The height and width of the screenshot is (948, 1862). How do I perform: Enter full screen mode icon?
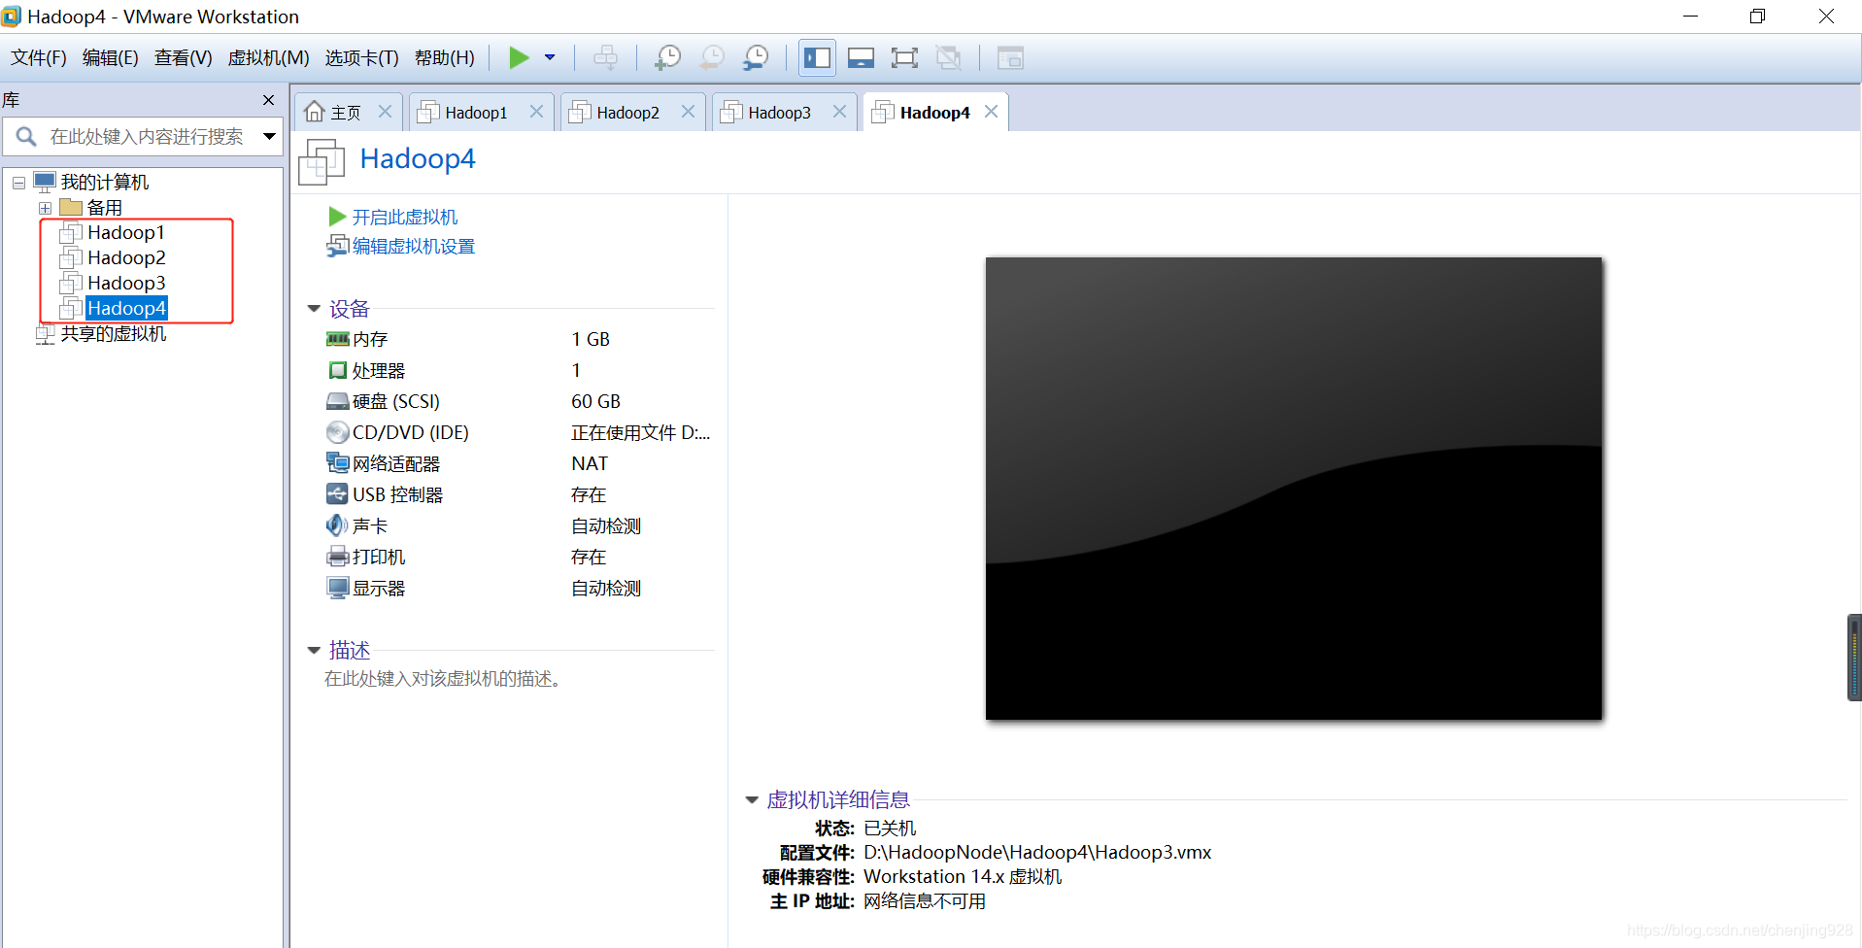[904, 57]
